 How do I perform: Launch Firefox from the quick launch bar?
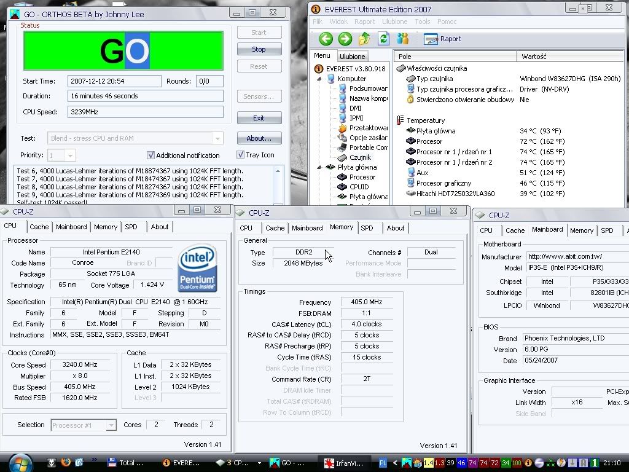click(x=66, y=462)
